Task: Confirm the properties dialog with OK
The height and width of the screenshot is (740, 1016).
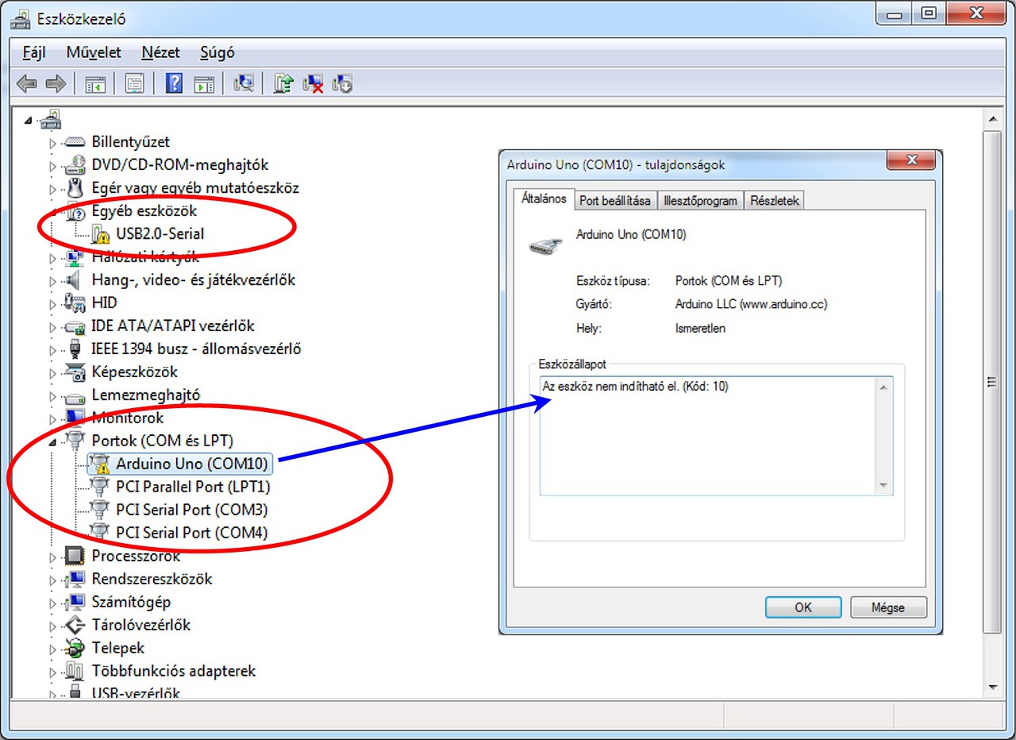Action: click(x=803, y=607)
